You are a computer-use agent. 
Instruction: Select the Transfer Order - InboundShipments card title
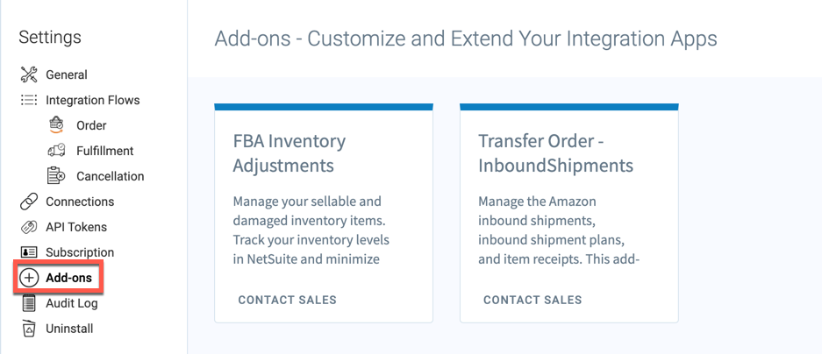555,153
